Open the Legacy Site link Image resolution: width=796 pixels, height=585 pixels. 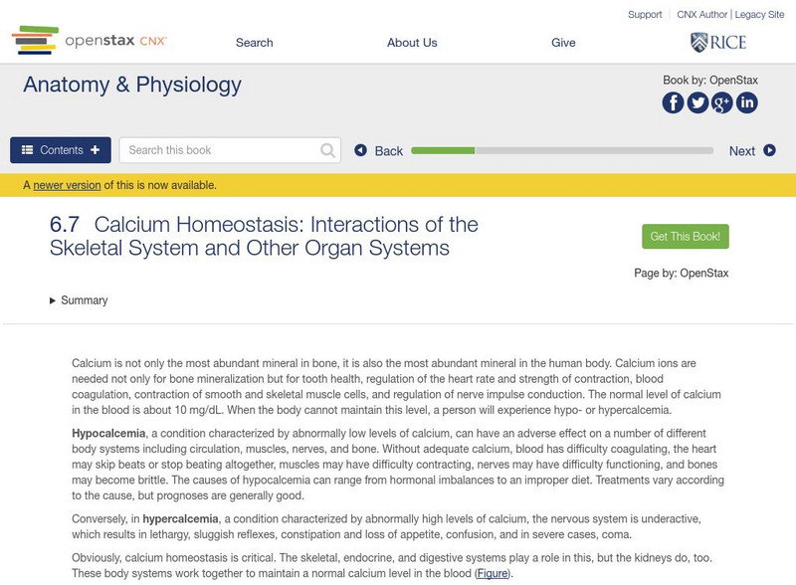tap(759, 14)
